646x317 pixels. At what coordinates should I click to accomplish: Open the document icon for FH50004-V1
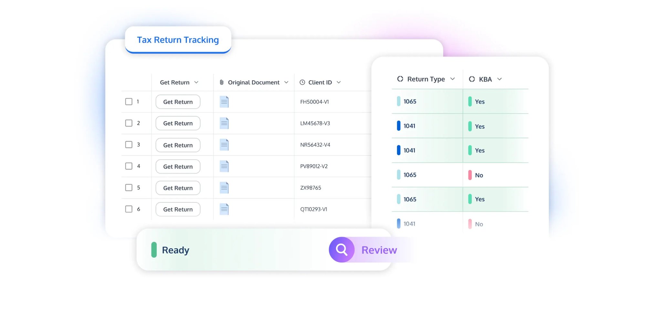[x=224, y=101]
